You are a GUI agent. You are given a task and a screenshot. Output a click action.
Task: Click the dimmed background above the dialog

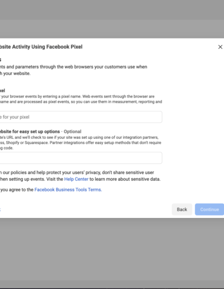[112, 18]
